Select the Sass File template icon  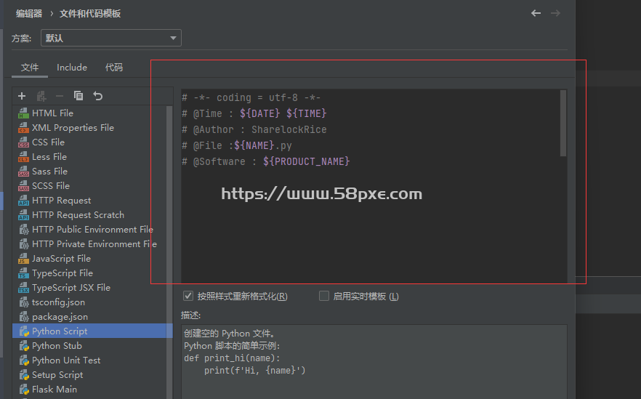[24, 172]
